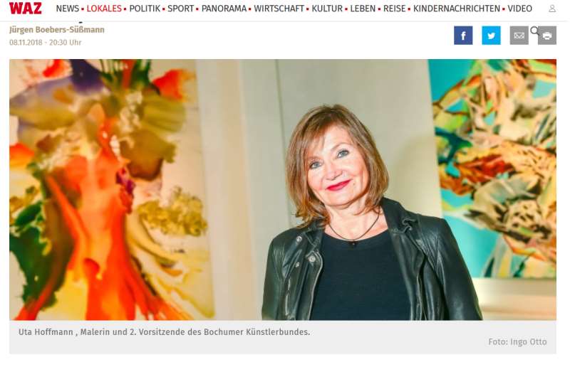
Task: Share article on Facebook
Action: 463,36
